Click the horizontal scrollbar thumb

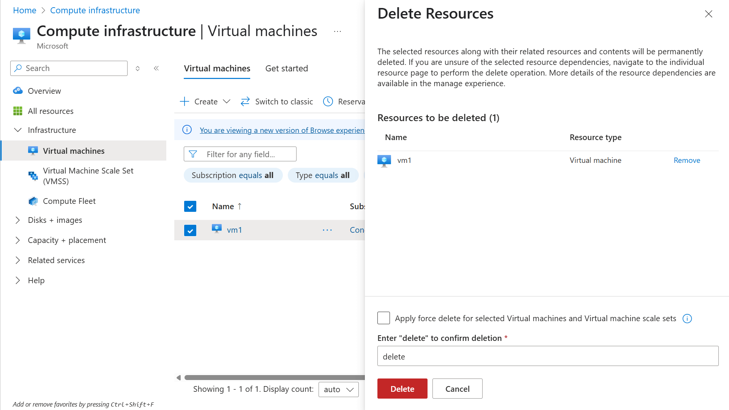pos(274,377)
